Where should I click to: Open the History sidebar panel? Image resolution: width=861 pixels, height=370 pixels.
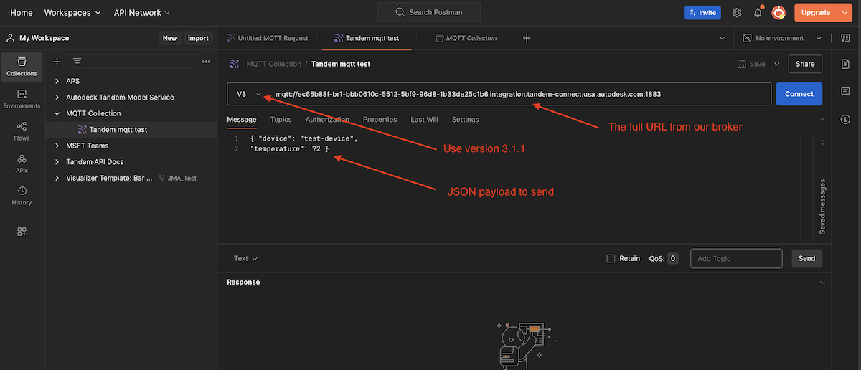coord(22,196)
